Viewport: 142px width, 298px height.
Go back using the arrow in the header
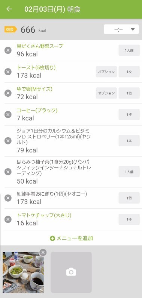9,9
